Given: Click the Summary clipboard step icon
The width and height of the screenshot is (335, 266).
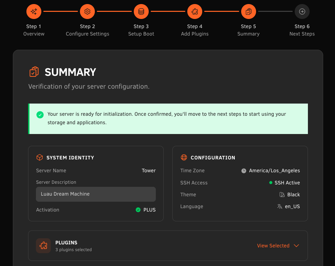Looking at the screenshot, I should pyautogui.click(x=248, y=12).
